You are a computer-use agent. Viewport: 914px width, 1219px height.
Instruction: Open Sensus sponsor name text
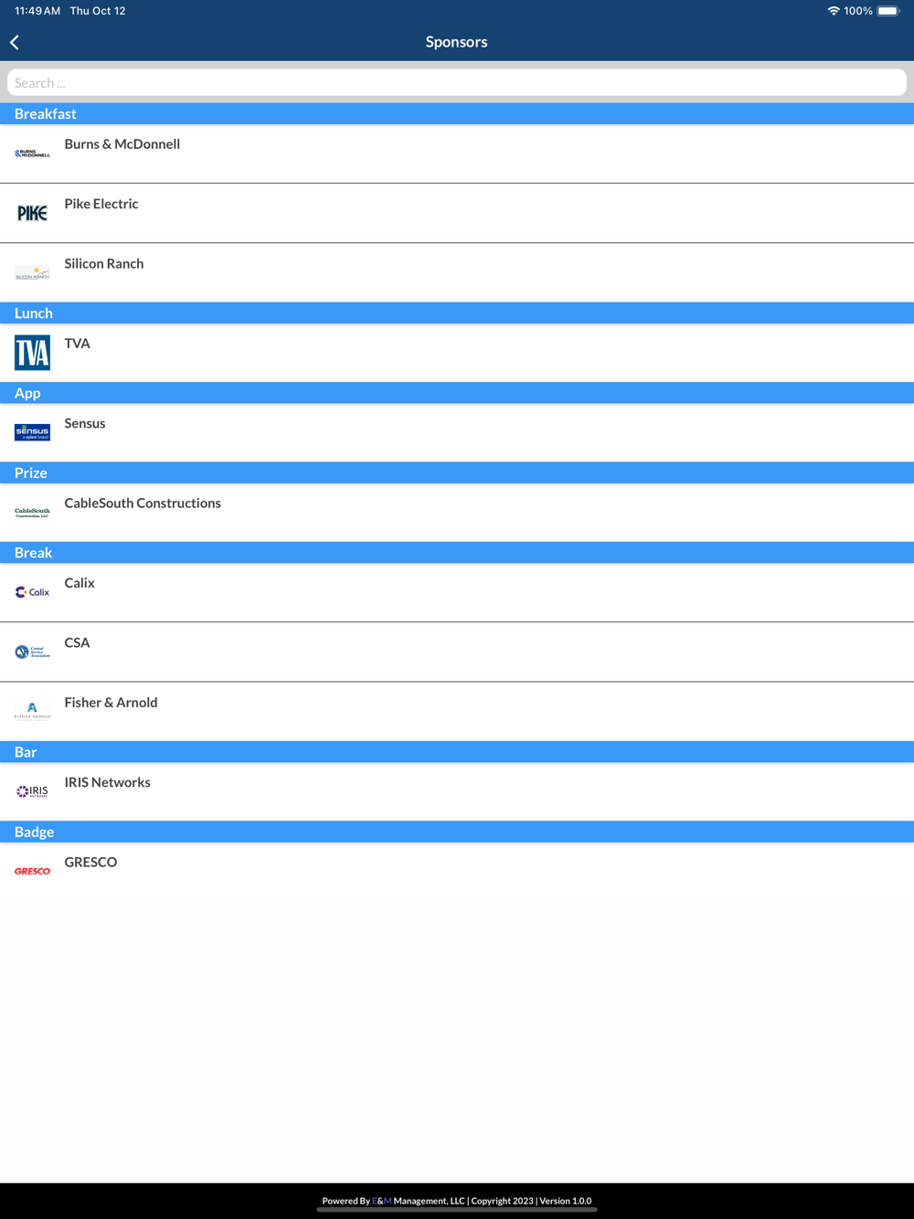(x=85, y=423)
